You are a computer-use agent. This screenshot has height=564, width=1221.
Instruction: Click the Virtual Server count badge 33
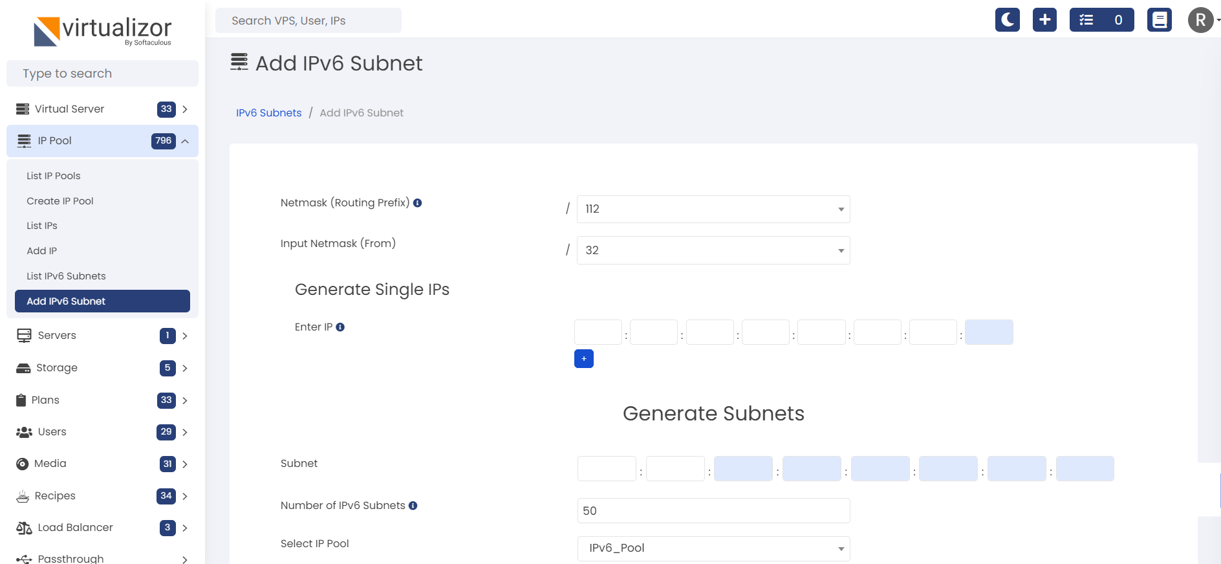(x=166, y=109)
